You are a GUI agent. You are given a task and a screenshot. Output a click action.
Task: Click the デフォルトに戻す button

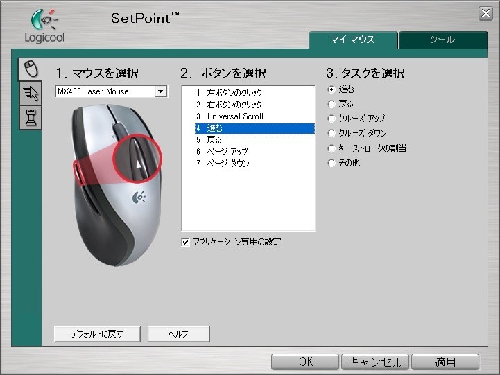pos(97,334)
